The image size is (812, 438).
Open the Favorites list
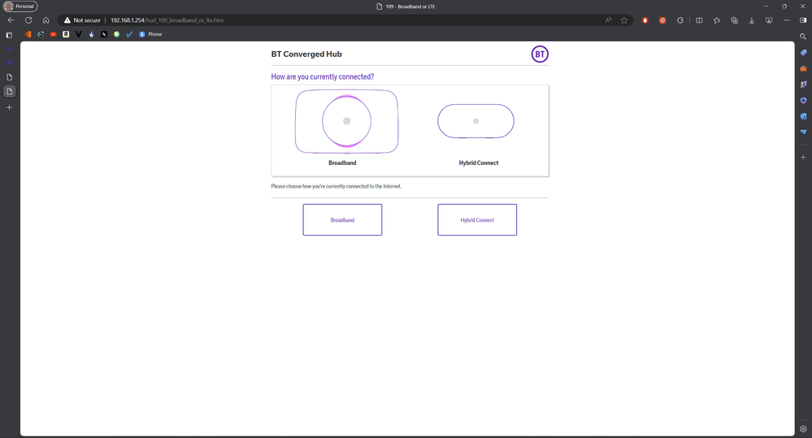click(x=717, y=20)
